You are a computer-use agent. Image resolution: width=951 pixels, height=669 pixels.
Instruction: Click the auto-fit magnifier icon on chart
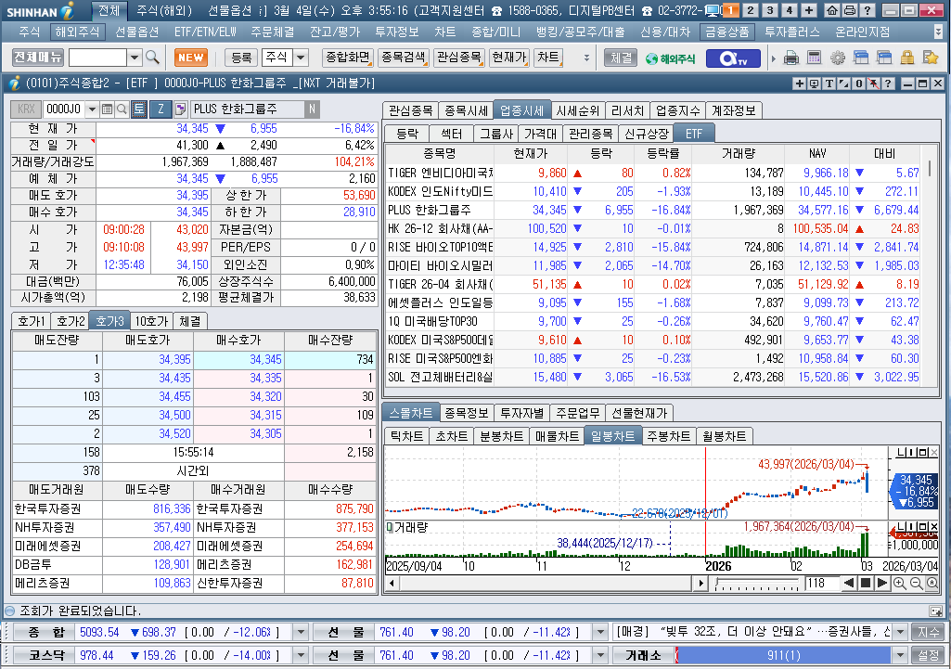click(x=932, y=584)
